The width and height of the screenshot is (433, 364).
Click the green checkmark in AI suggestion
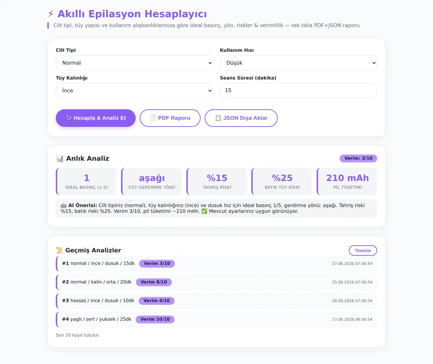(x=204, y=211)
